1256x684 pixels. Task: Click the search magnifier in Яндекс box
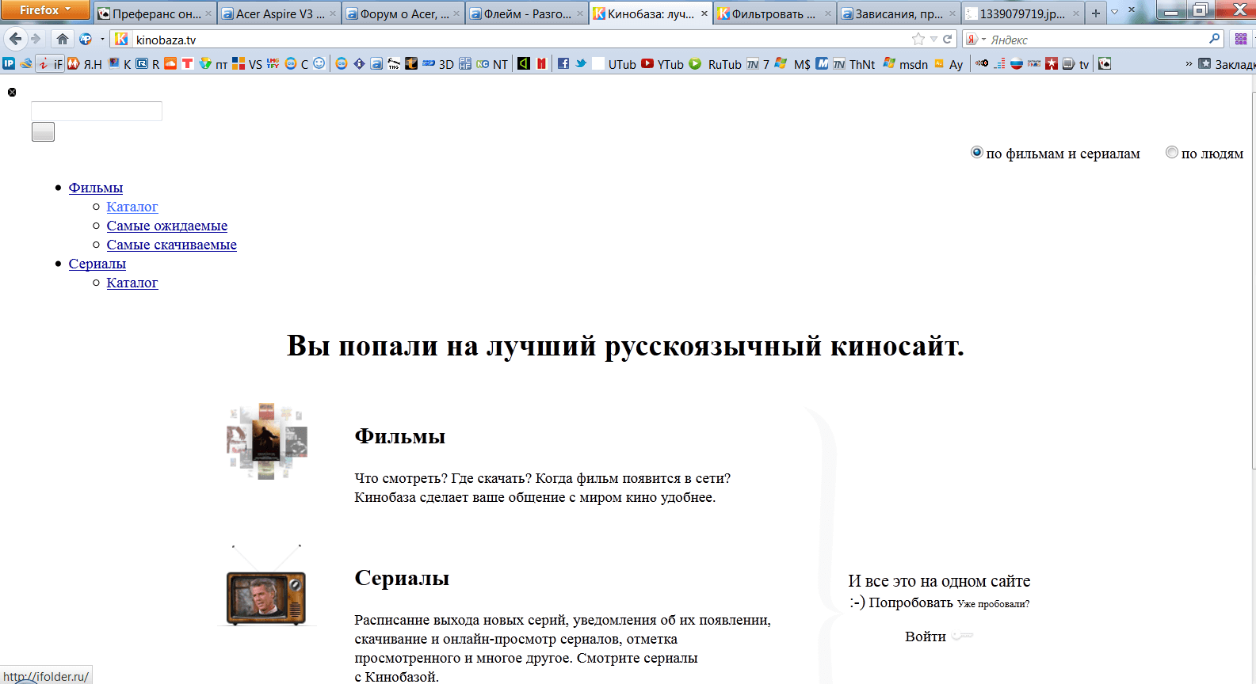pyautogui.click(x=1214, y=39)
